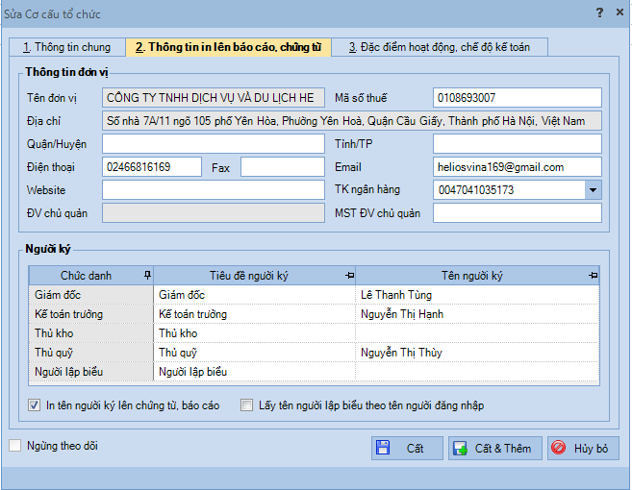This screenshot has width=632, height=490.
Task: Focus the Quận/Huyện input field
Action: [x=214, y=144]
